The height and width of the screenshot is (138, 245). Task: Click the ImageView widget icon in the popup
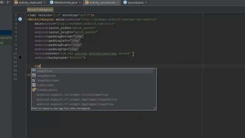point(34,71)
